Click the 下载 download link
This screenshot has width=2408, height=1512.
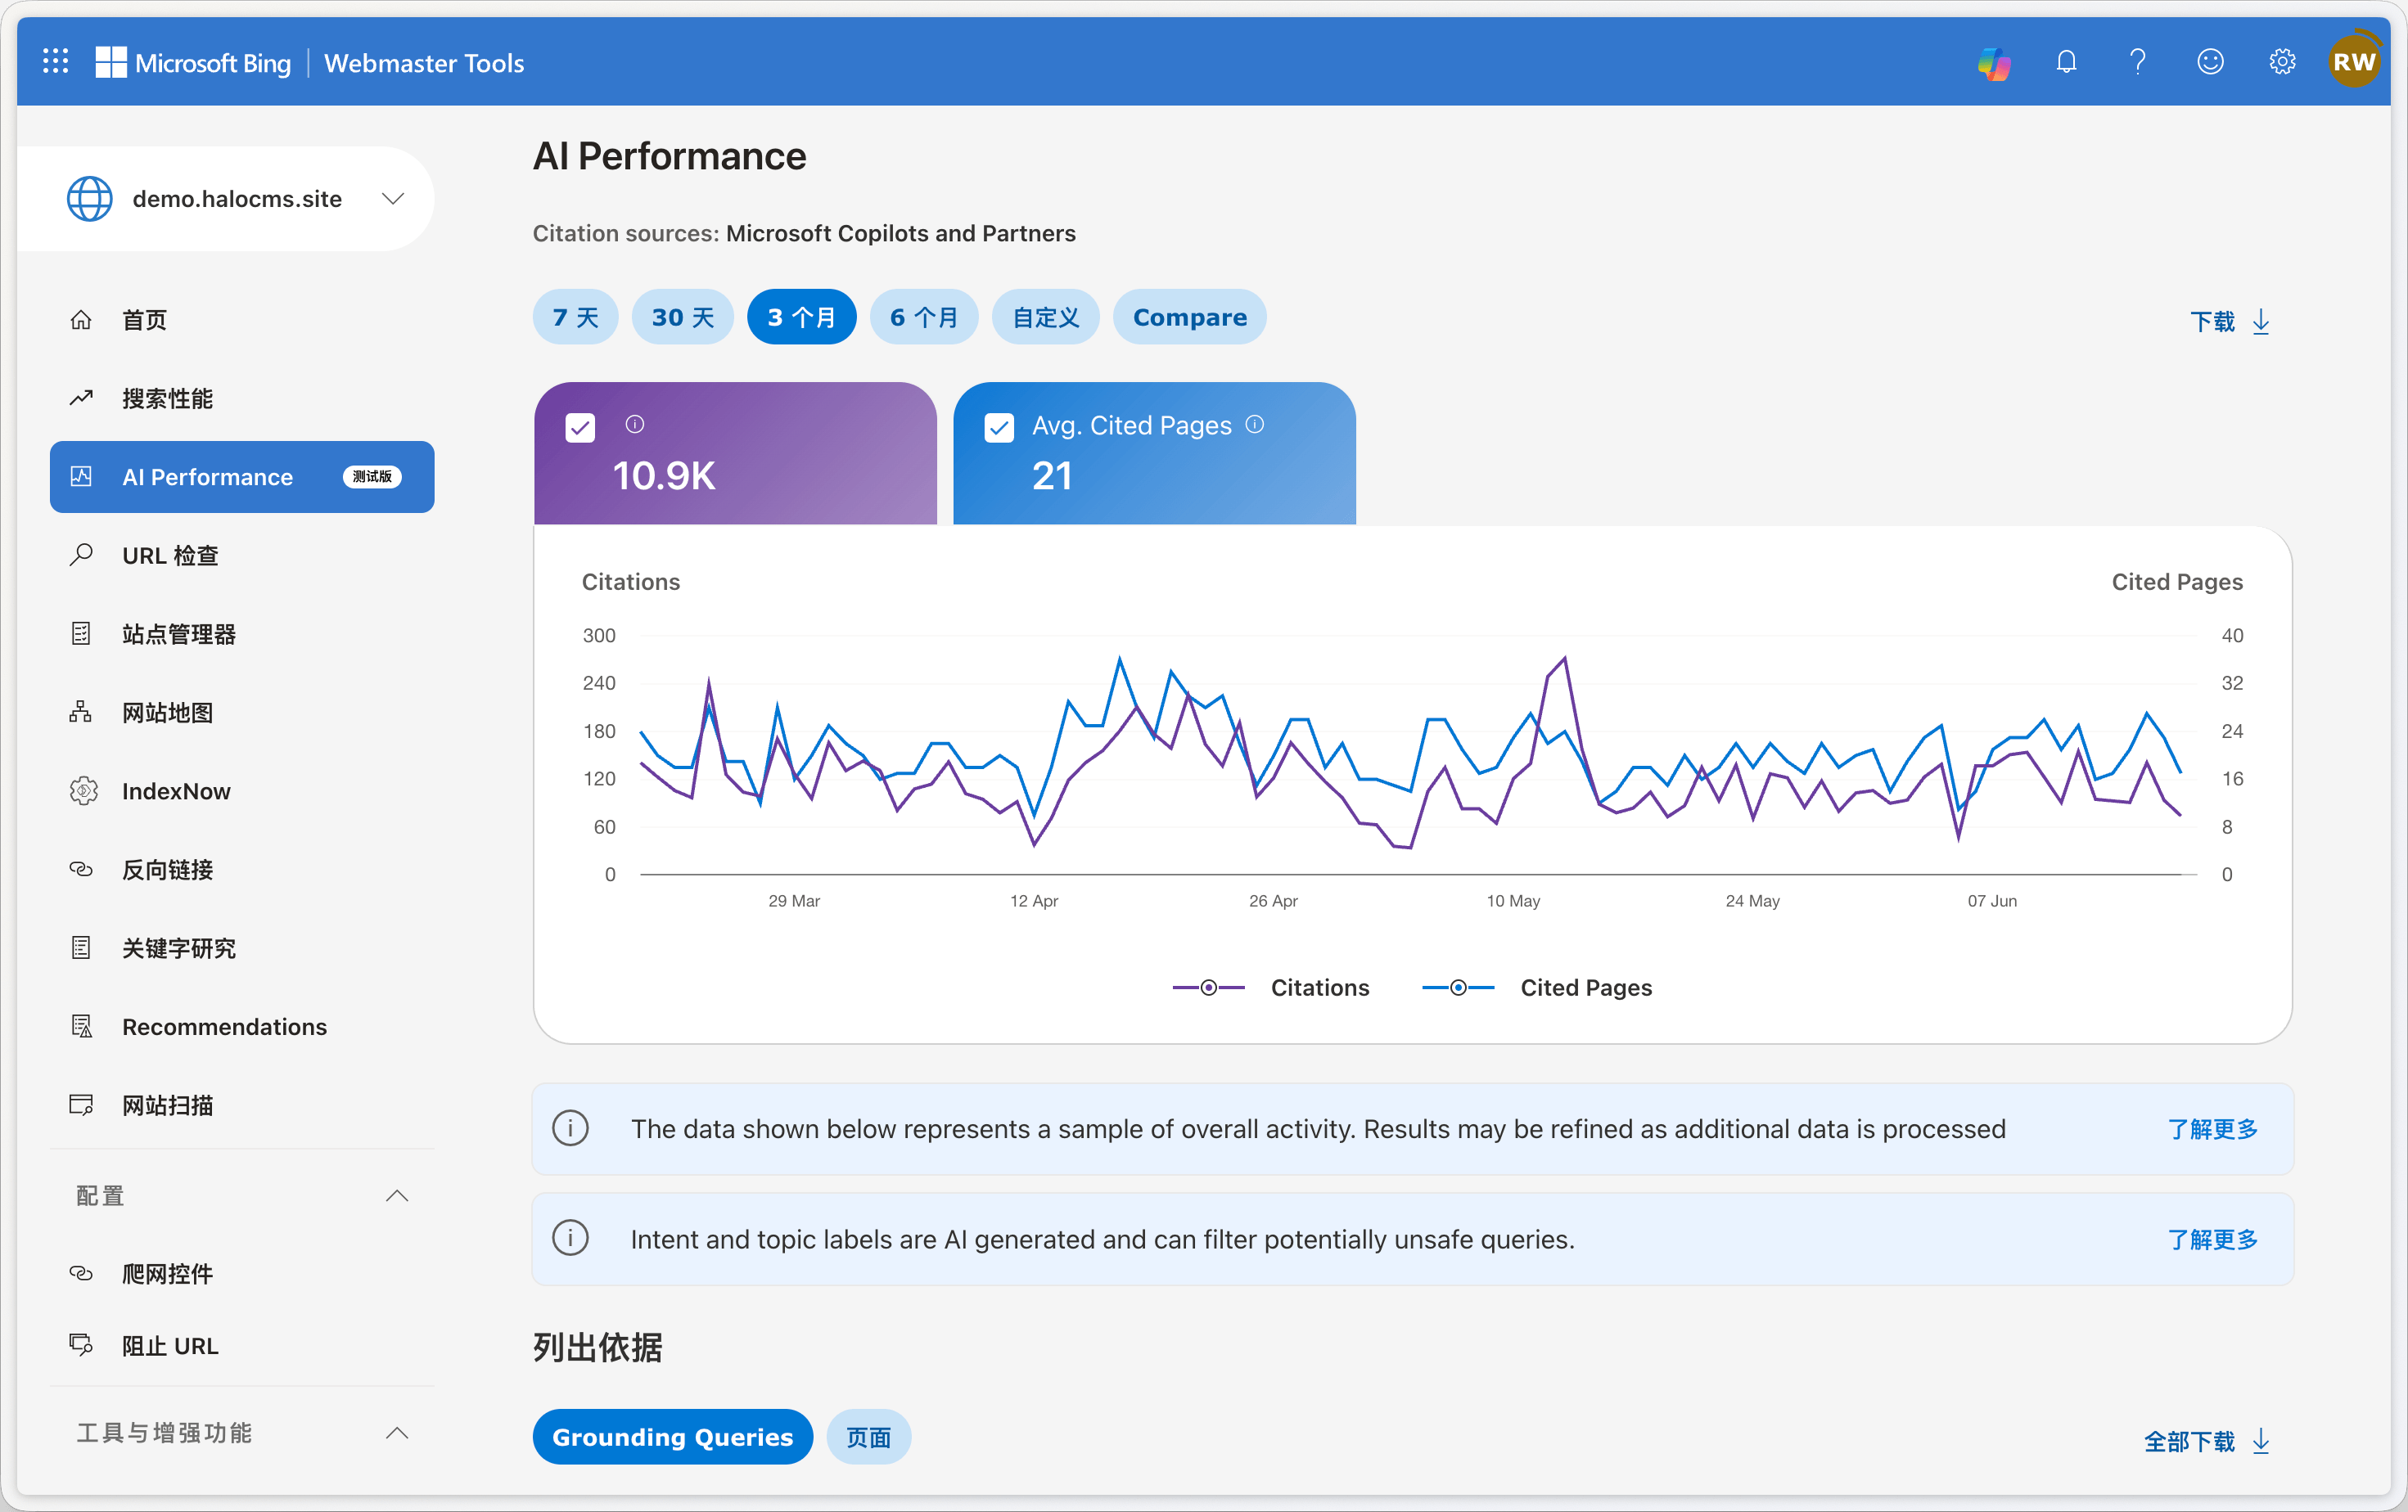(2230, 322)
